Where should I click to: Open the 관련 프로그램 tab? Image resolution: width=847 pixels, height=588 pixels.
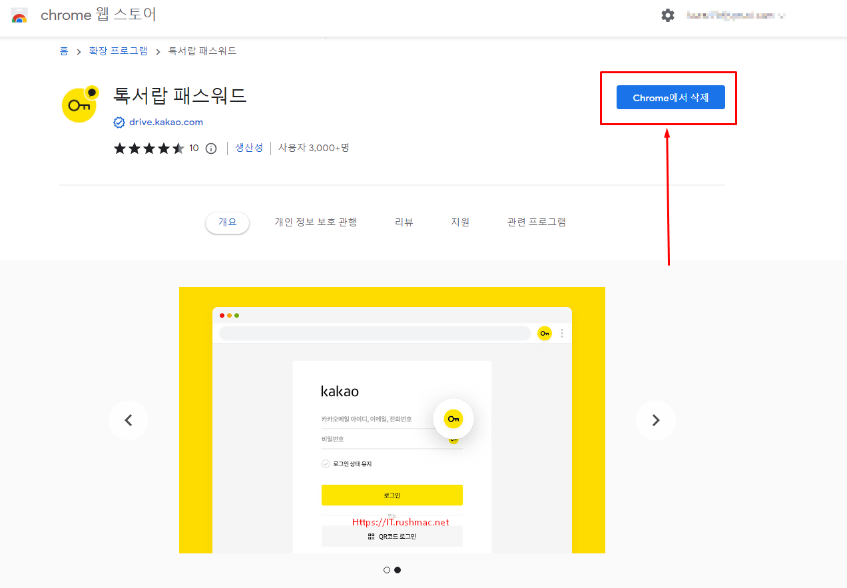(x=537, y=222)
